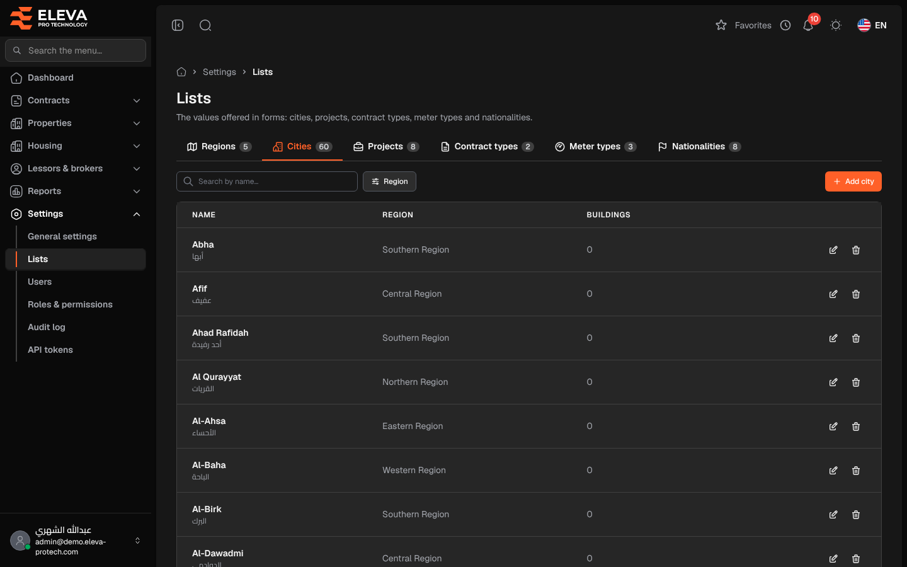Image resolution: width=907 pixels, height=567 pixels.
Task: Delete the Al-Birk row
Action: (856, 515)
